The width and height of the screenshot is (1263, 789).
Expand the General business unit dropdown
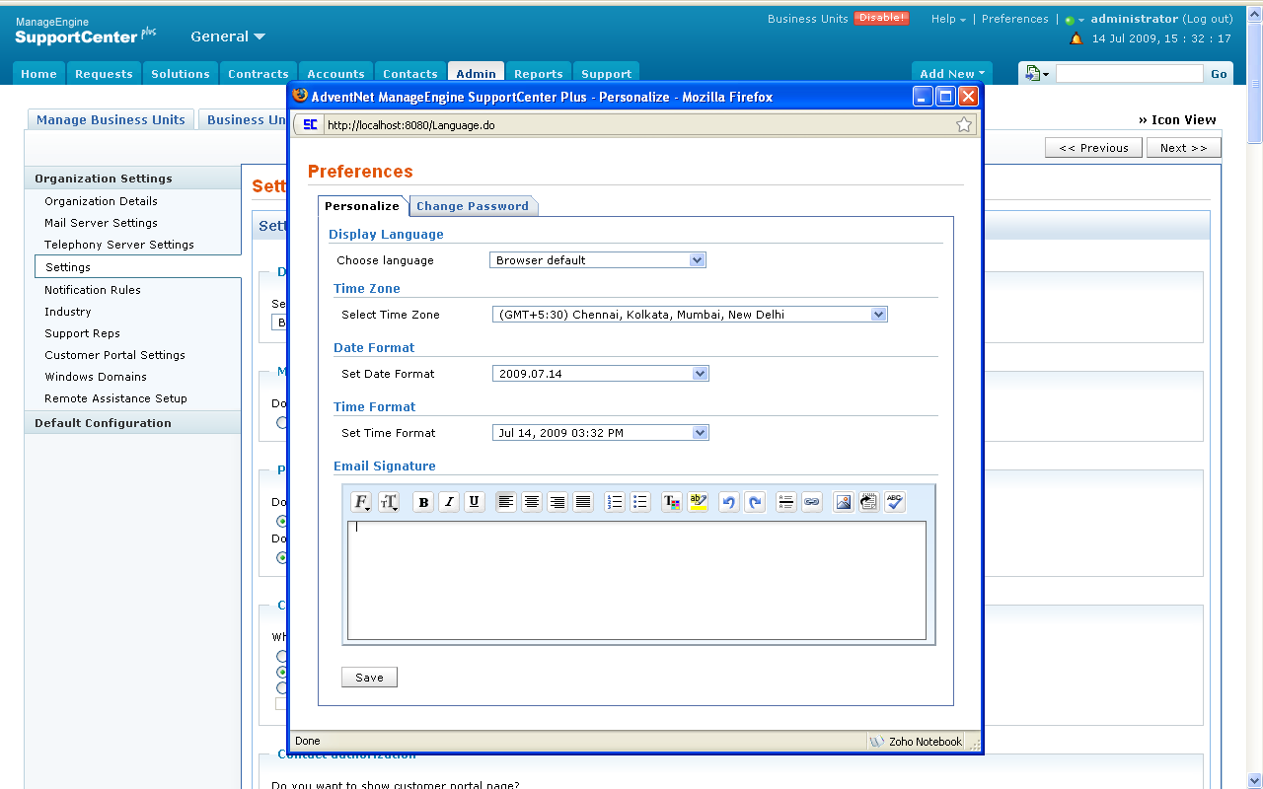(x=228, y=36)
